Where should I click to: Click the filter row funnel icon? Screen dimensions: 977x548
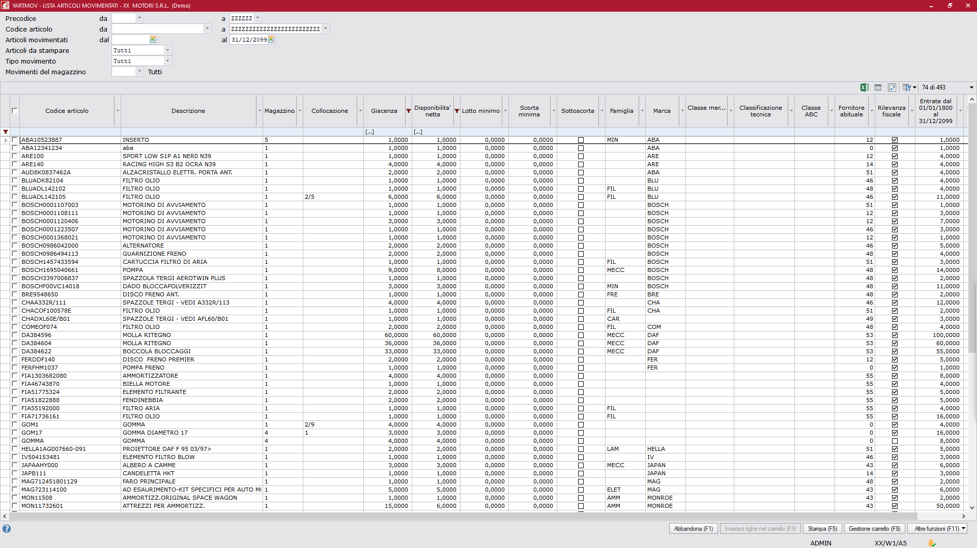click(x=6, y=132)
